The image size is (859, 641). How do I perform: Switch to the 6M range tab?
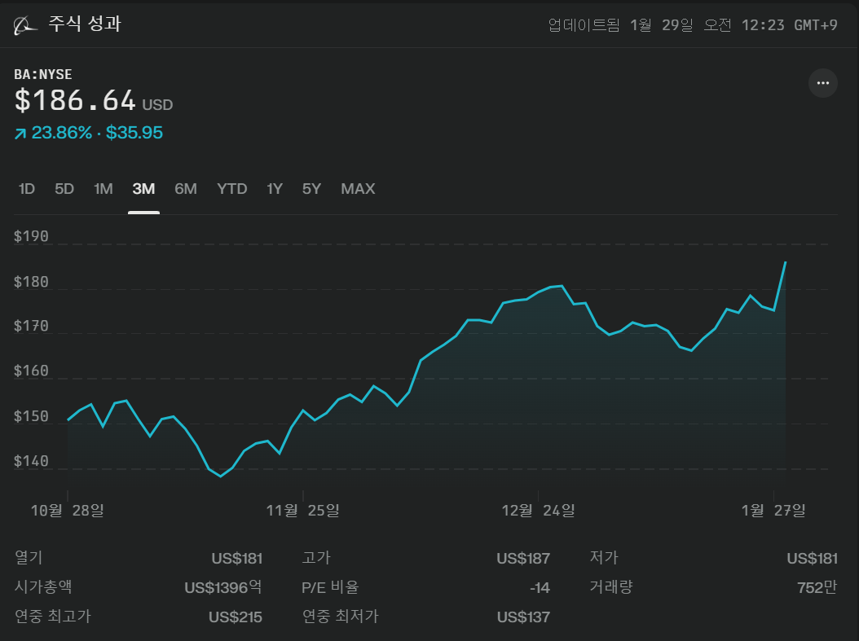(186, 189)
